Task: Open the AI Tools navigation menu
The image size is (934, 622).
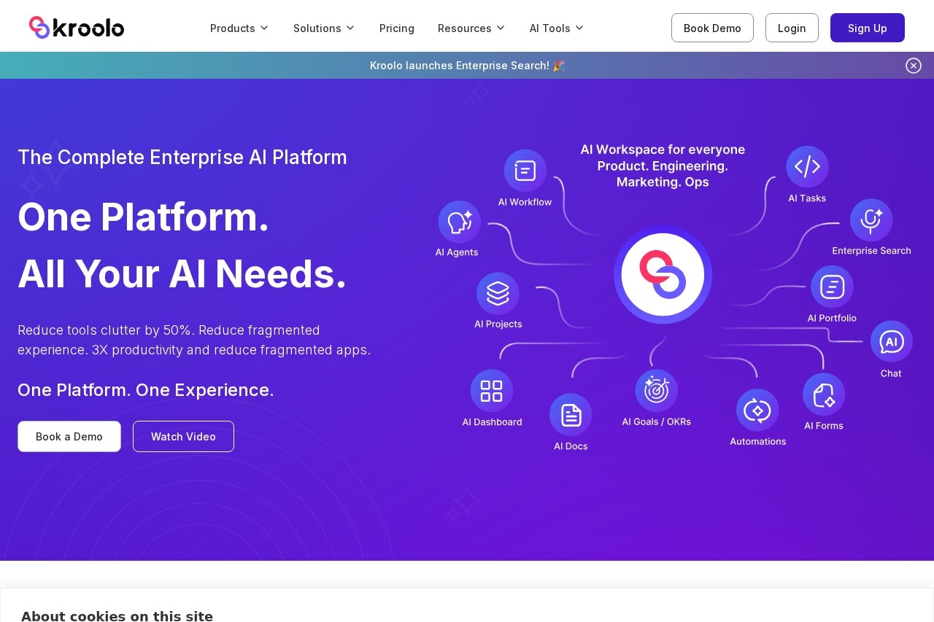Action: pos(557,28)
